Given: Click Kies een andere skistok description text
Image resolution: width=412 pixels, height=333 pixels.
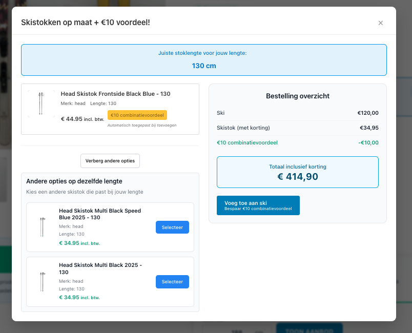Looking at the screenshot, I should click(x=85, y=192).
